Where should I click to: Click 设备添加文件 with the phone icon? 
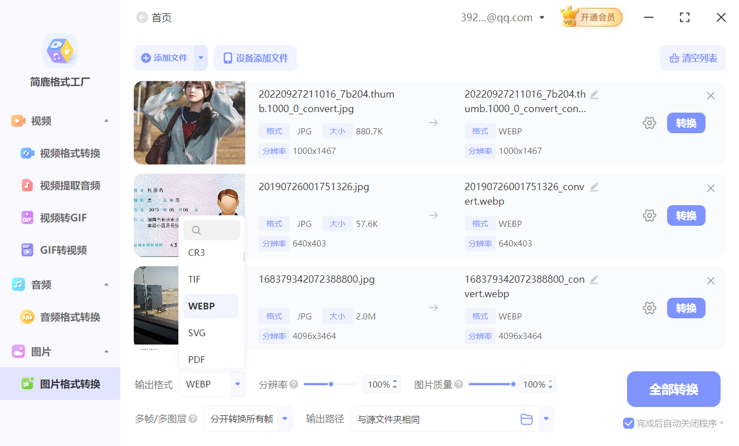[255, 58]
